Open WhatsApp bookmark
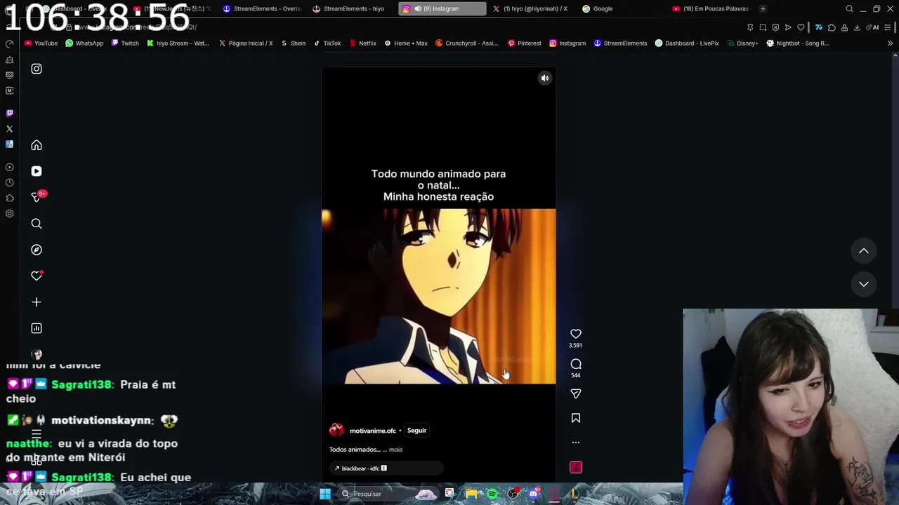Image resolution: width=899 pixels, height=505 pixels. pyautogui.click(x=84, y=43)
